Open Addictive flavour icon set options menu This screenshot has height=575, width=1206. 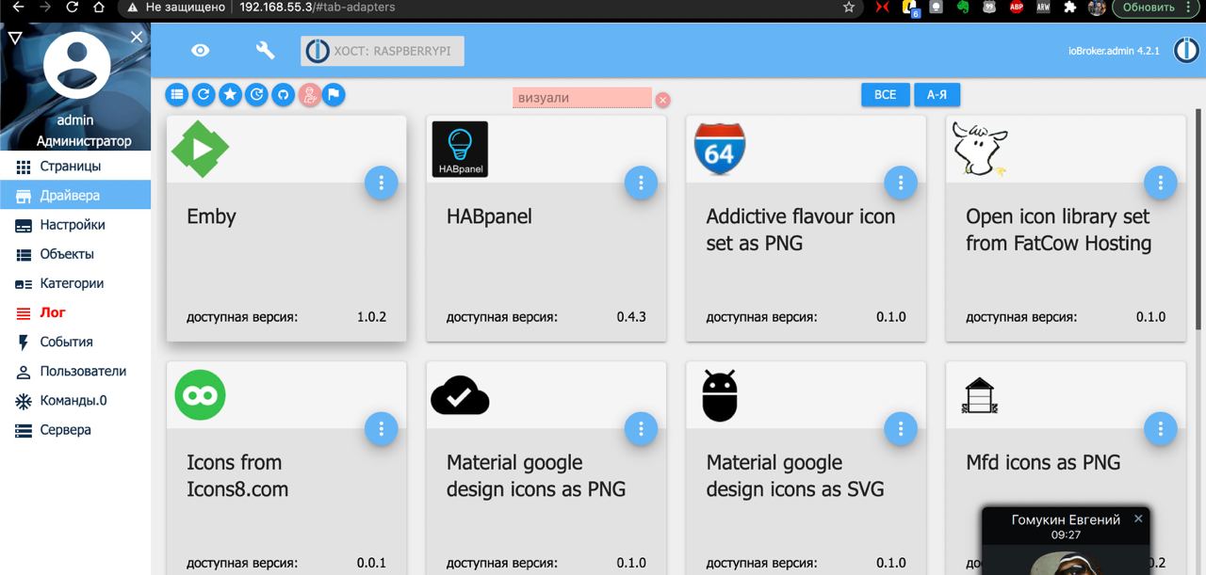(x=901, y=183)
